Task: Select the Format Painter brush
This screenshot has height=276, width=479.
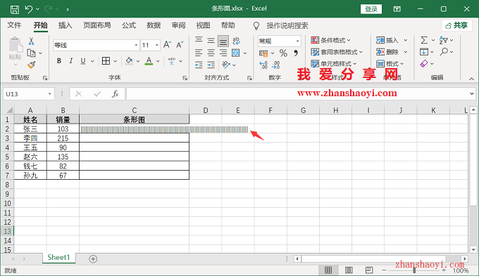Action: 31,65
